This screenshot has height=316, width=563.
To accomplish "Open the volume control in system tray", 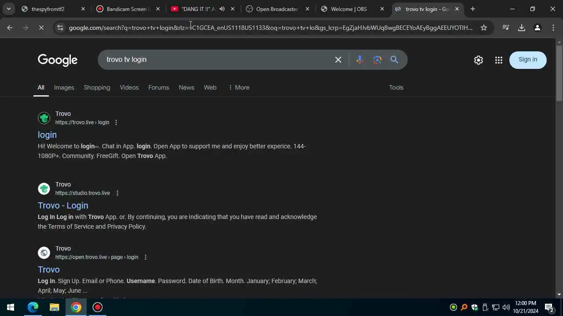I will click(x=506, y=307).
